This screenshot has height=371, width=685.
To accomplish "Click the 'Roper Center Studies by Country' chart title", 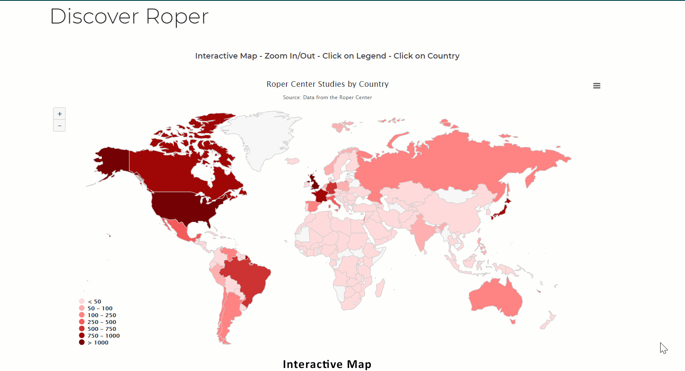I will pyautogui.click(x=328, y=84).
